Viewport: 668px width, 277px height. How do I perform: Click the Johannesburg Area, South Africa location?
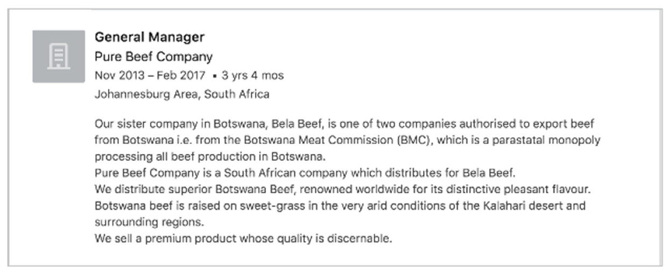point(182,94)
